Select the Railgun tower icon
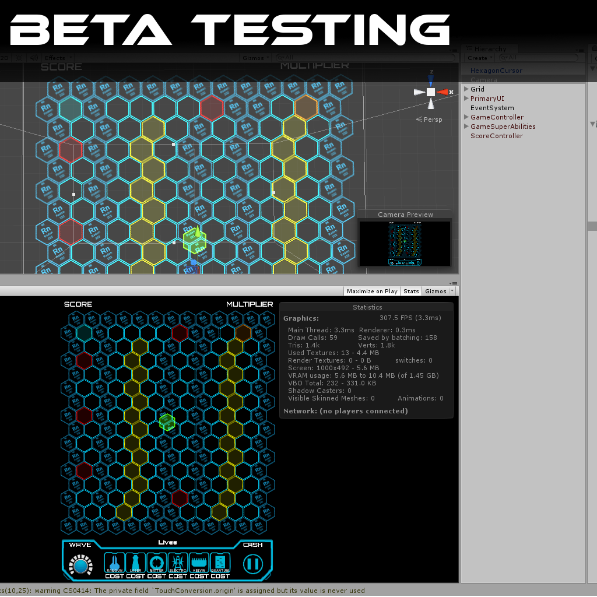The height and width of the screenshot is (597, 597). pyautogui.click(x=114, y=563)
